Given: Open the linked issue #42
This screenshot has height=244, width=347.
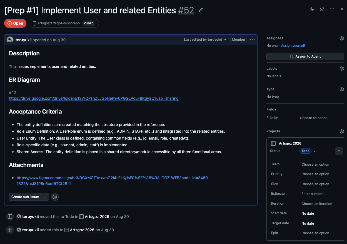Looking at the screenshot, I should pos(13,93).
